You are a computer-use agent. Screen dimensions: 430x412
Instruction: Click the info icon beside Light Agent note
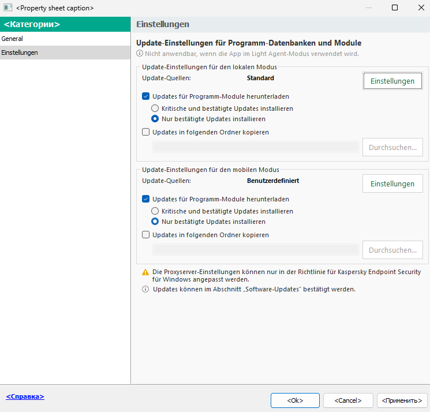140,54
